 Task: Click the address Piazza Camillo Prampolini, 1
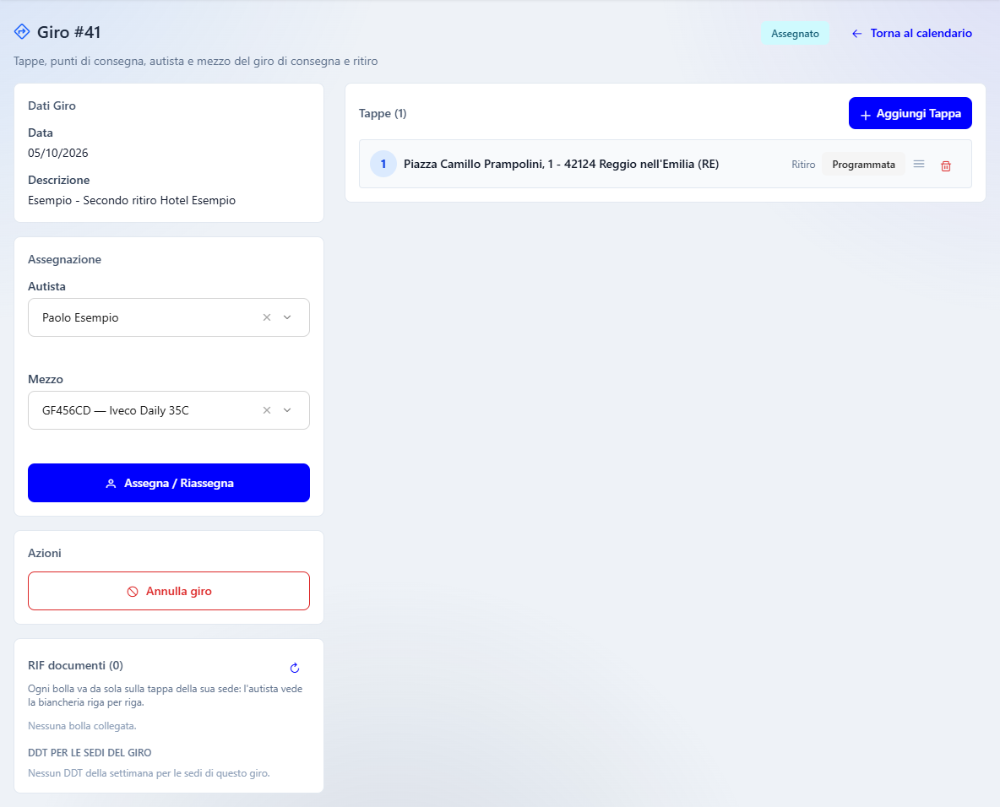(x=561, y=165)
